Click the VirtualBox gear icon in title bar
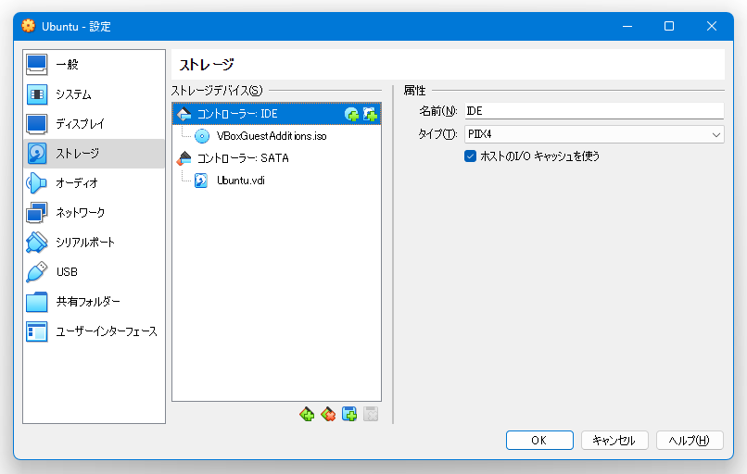 (29, 26)
